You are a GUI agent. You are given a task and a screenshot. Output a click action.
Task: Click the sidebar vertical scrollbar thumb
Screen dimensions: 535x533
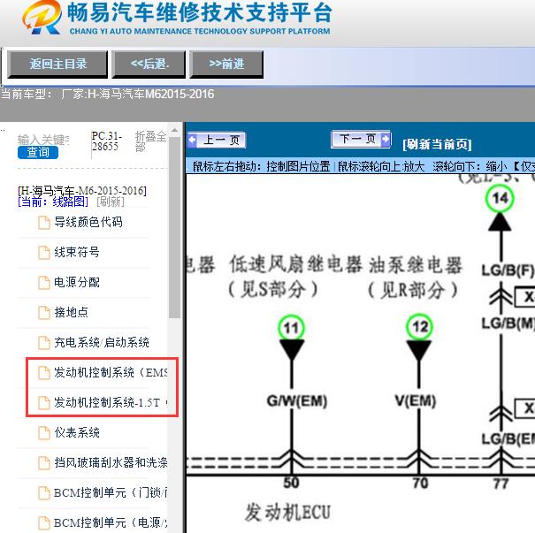[174, 227]
